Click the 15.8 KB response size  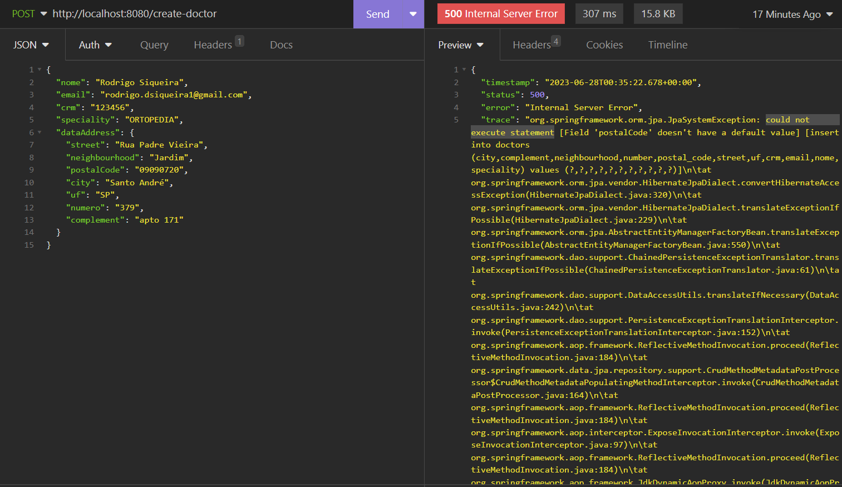click(658, 14)
